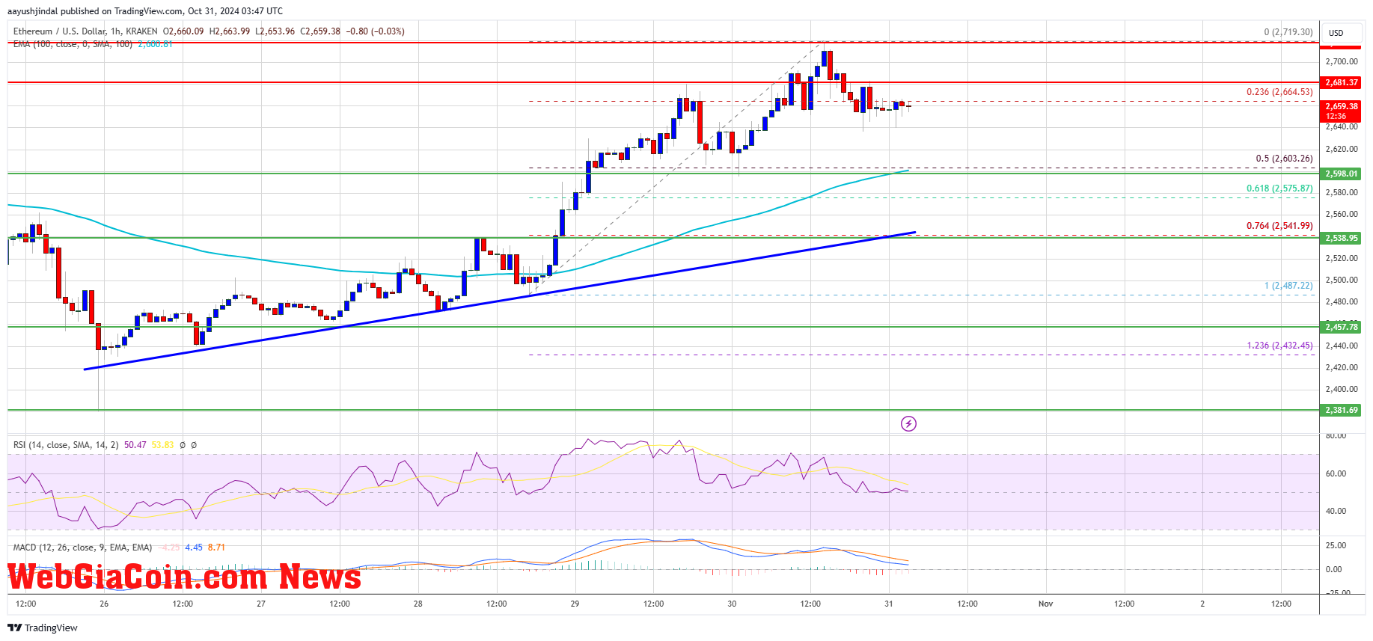Screen dimensions: 1373x641
Task: Click the 2,400.00 price axis tick
Action: point(1341,389)
